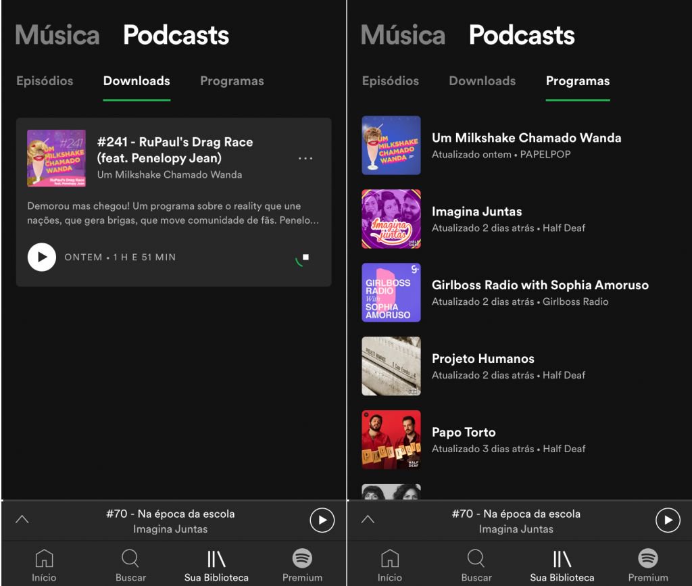
Task: Open Buscar search icon in right screen
Action: (476, 558)
